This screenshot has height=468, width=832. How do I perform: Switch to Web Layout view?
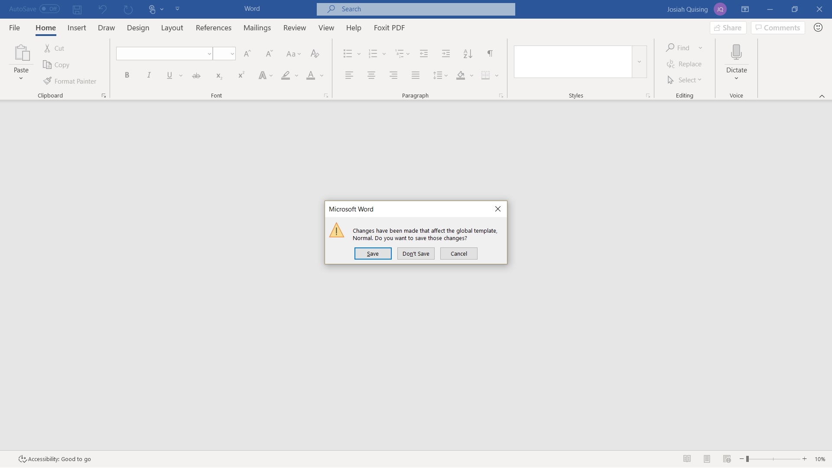coord(727,459)
